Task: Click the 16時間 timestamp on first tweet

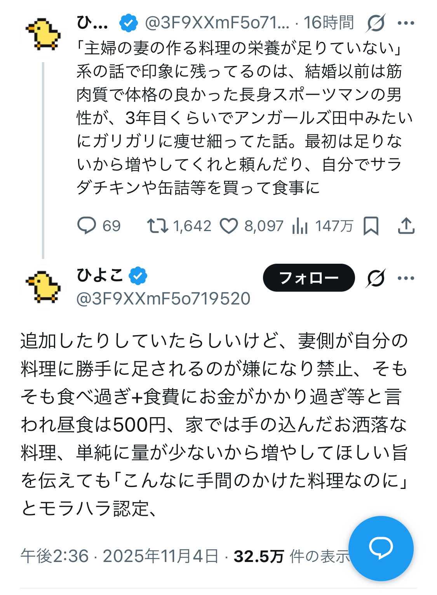Action: tap(329, 23)
